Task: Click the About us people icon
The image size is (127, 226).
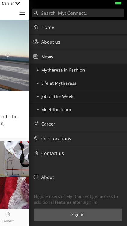Action: coord(36,42)
